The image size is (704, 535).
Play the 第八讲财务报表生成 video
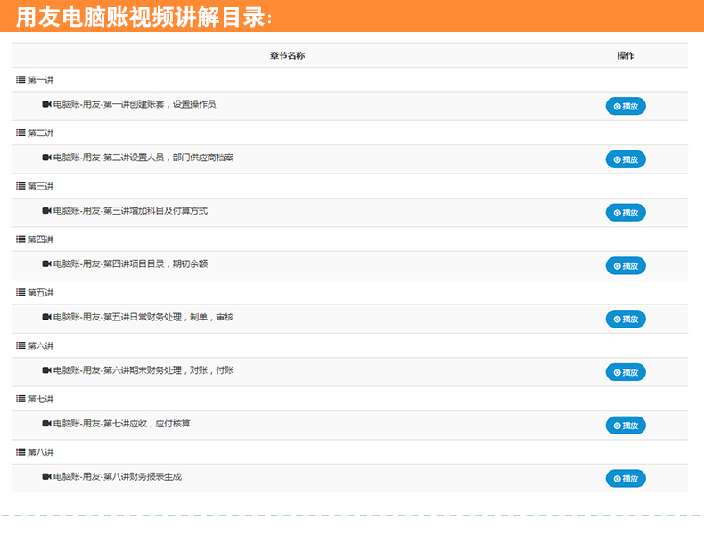626,479
